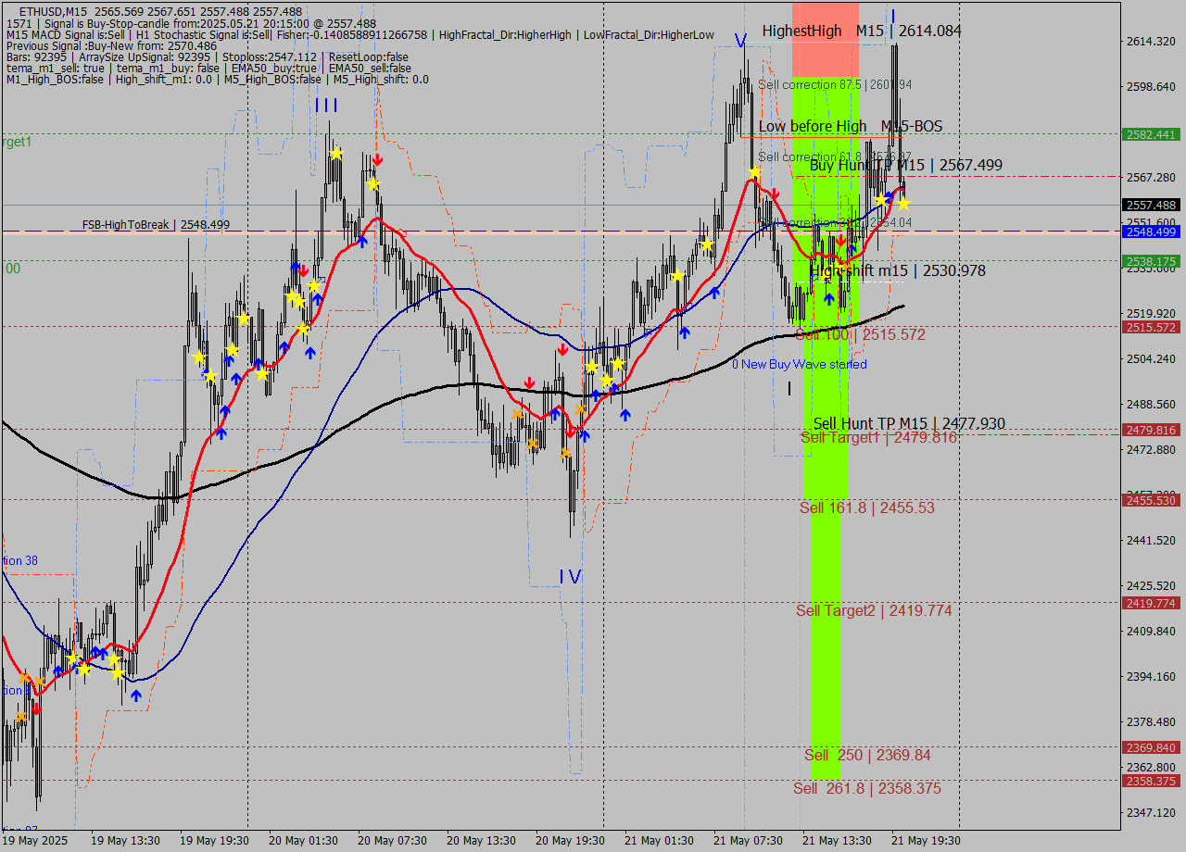Image resolution: width=1186 pixels, height=852 pixels.
Task: Click the black wave I marker
Action: point(789,389)
